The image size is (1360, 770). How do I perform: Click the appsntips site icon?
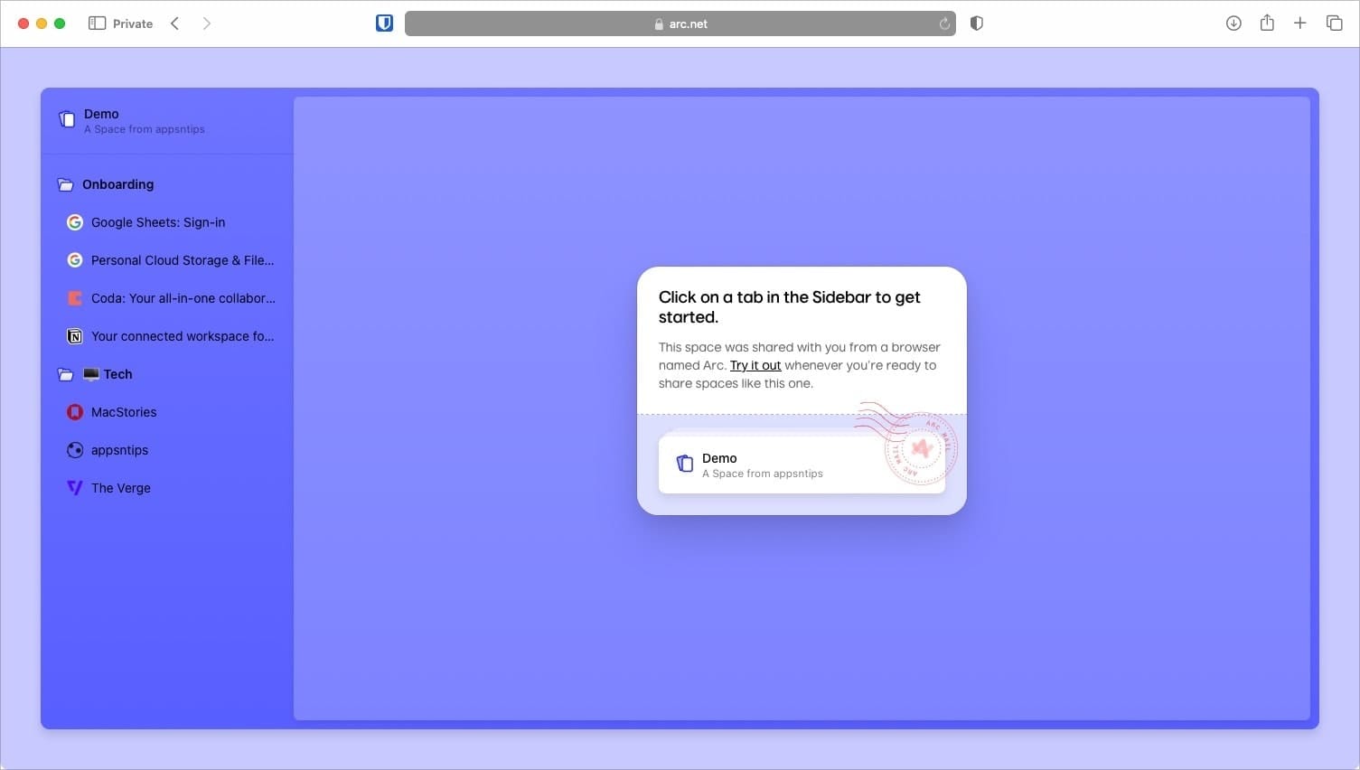(75, 449)
